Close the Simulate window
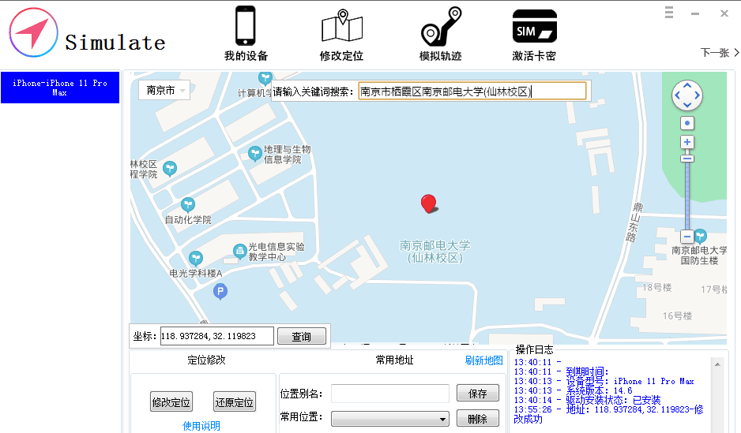This screenshot has height=433, width=741. [x=724, y=13]
